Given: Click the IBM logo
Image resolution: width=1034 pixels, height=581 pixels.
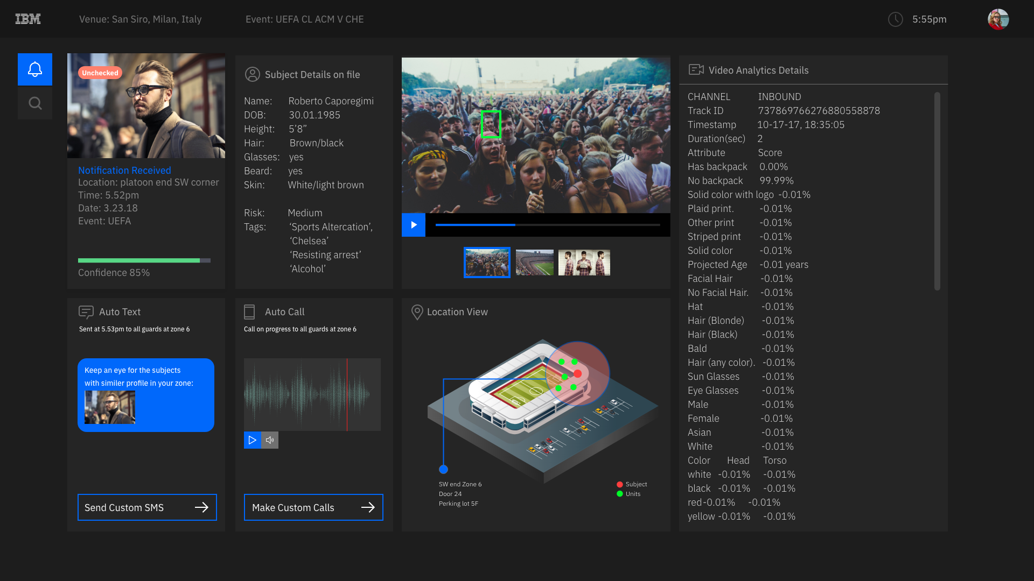Looking at the screenshot, I should [x=28, y=19].
